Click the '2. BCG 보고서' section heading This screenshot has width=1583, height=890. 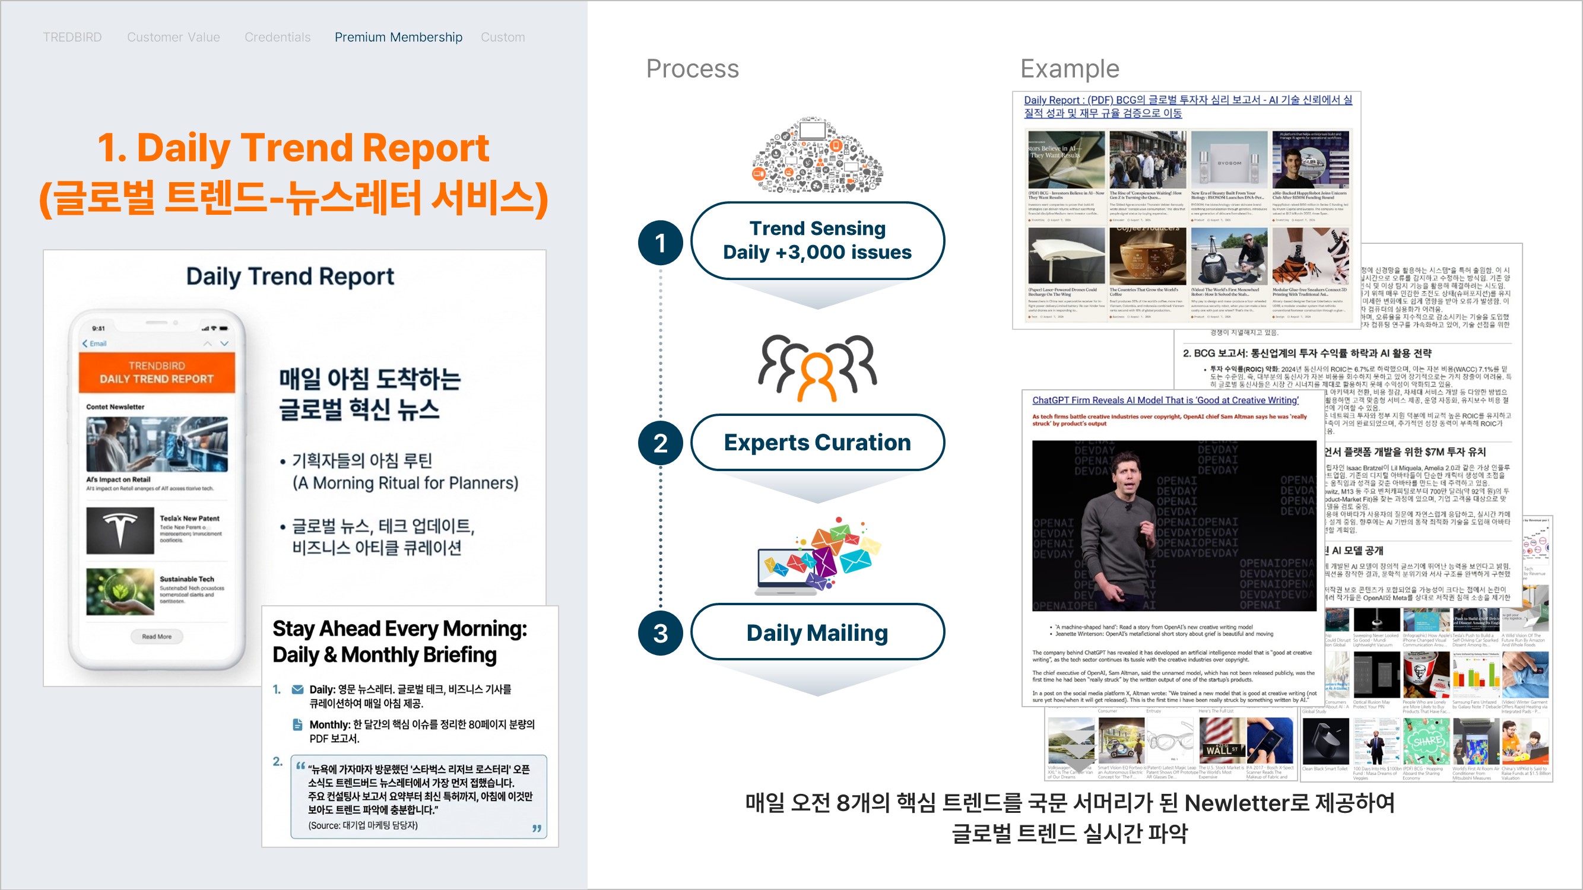[x=1307, y=353]
